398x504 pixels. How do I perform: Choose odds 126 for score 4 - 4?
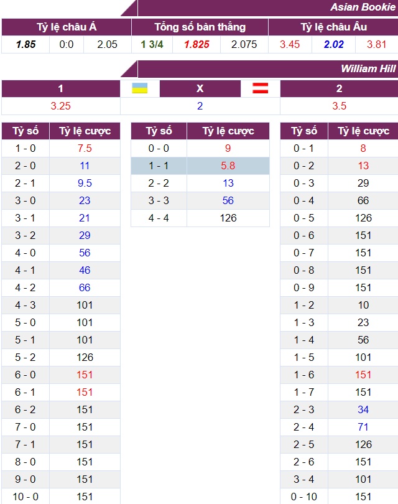click(x=228, y=218)
